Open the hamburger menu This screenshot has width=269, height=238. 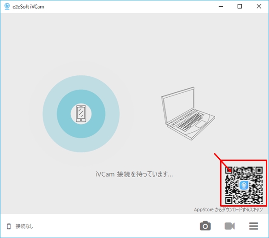(x=254, y=226)
